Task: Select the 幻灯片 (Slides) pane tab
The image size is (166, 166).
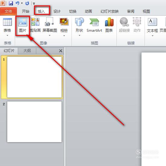Action: pyautogui.click(x=9, y=51)
